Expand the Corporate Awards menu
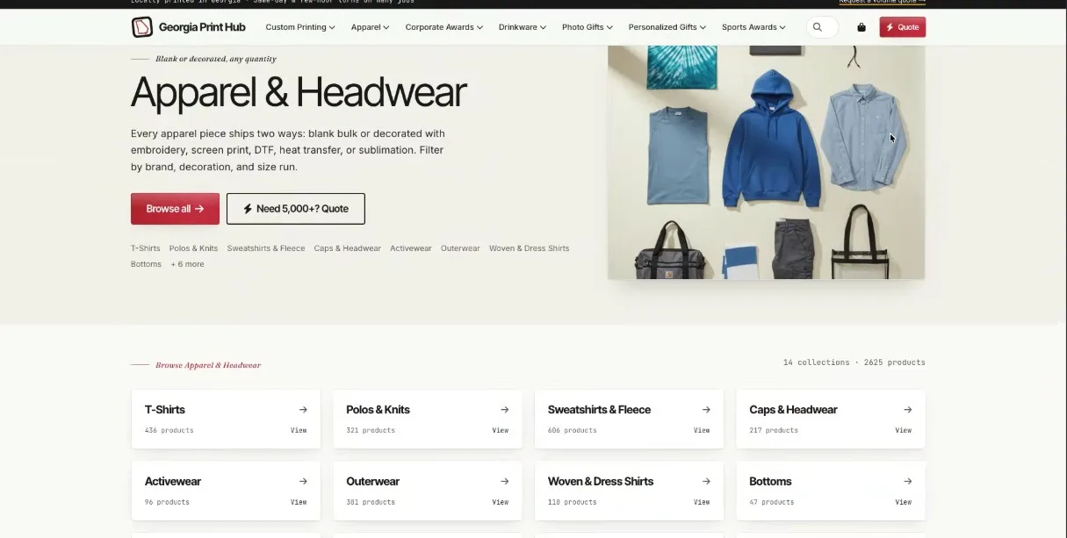This screenshot has height=538, width=1067. point(444,27)
